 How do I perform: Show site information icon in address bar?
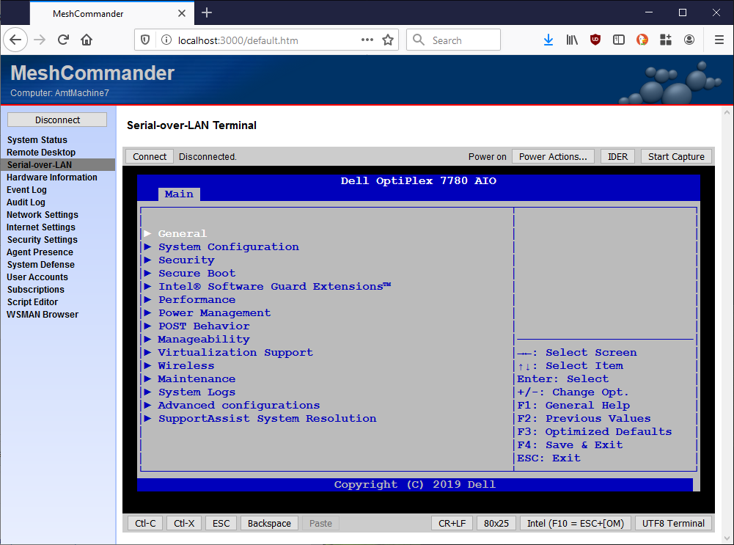point(166,40)
